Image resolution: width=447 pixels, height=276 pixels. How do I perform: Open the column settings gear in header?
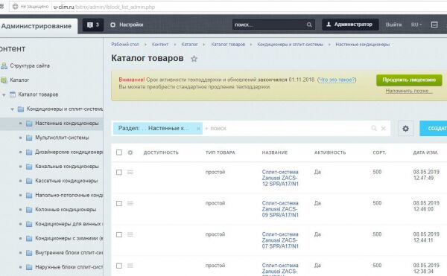click(130, 153)
